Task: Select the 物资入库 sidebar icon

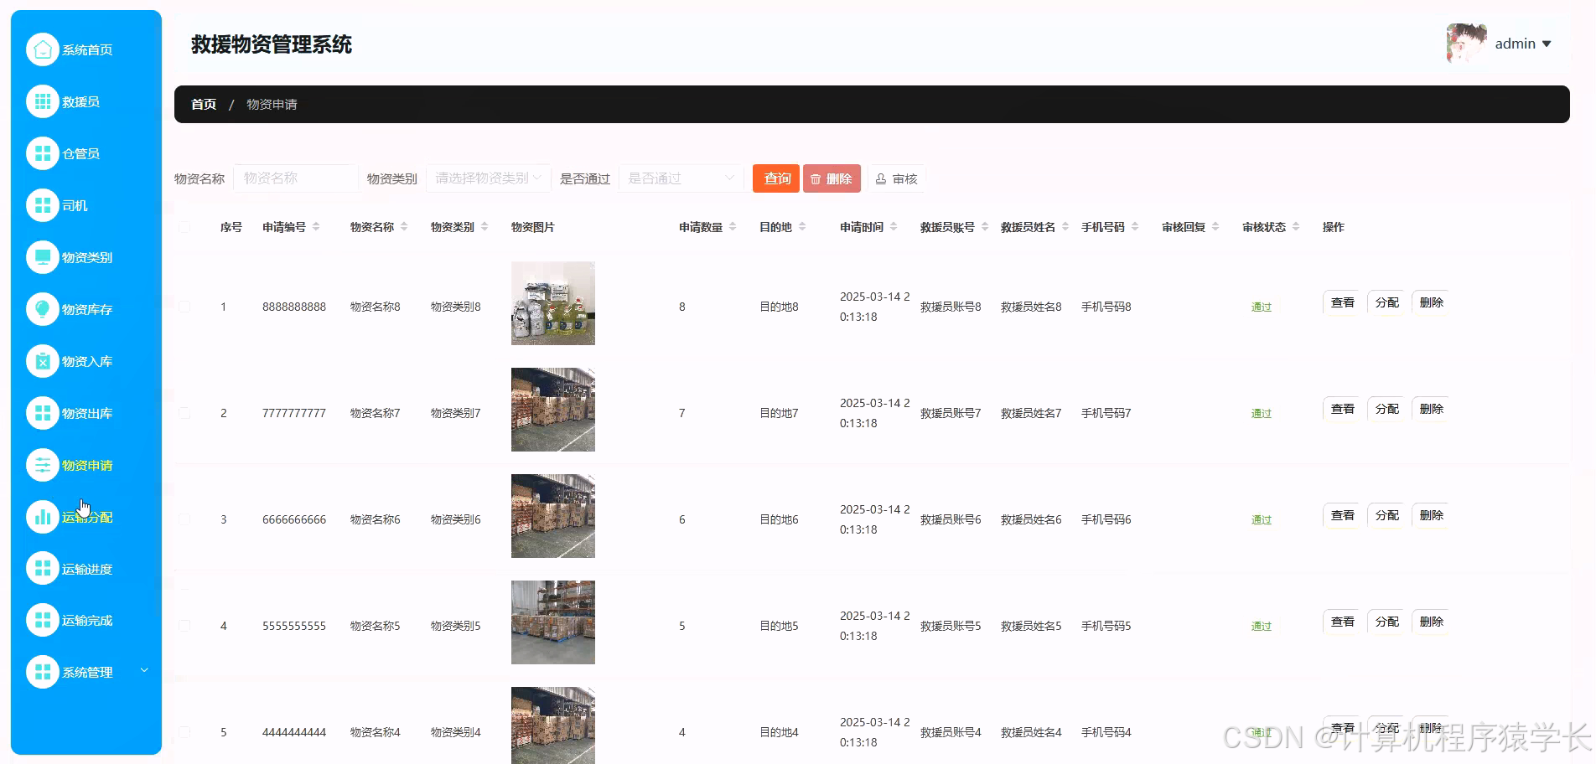Action: 86,361
